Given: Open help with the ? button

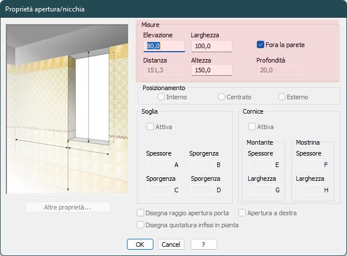Looking at the screenshot, I should click(x=204, y=245).
